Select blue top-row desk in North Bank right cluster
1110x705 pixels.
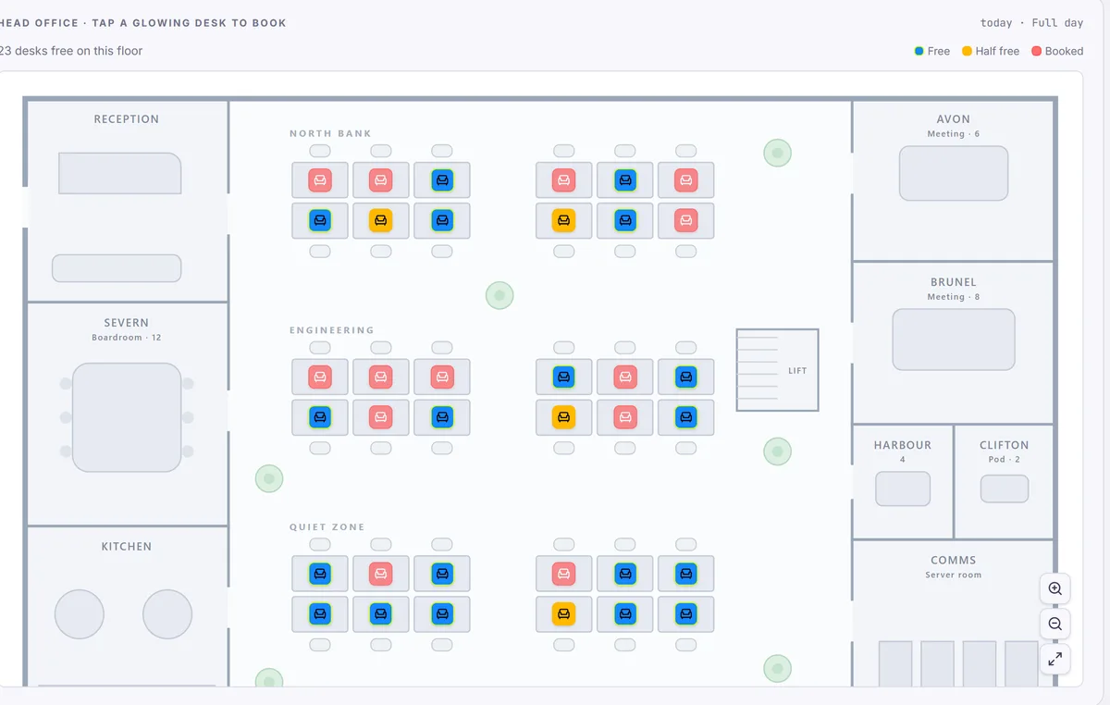(625, 180)
